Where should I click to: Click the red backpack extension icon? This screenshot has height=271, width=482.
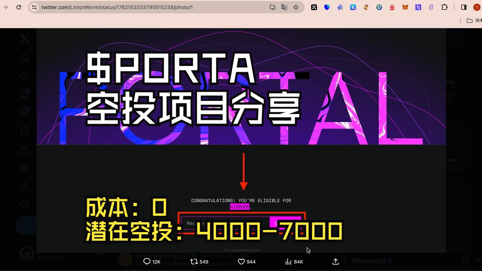(x=392, y=7)
